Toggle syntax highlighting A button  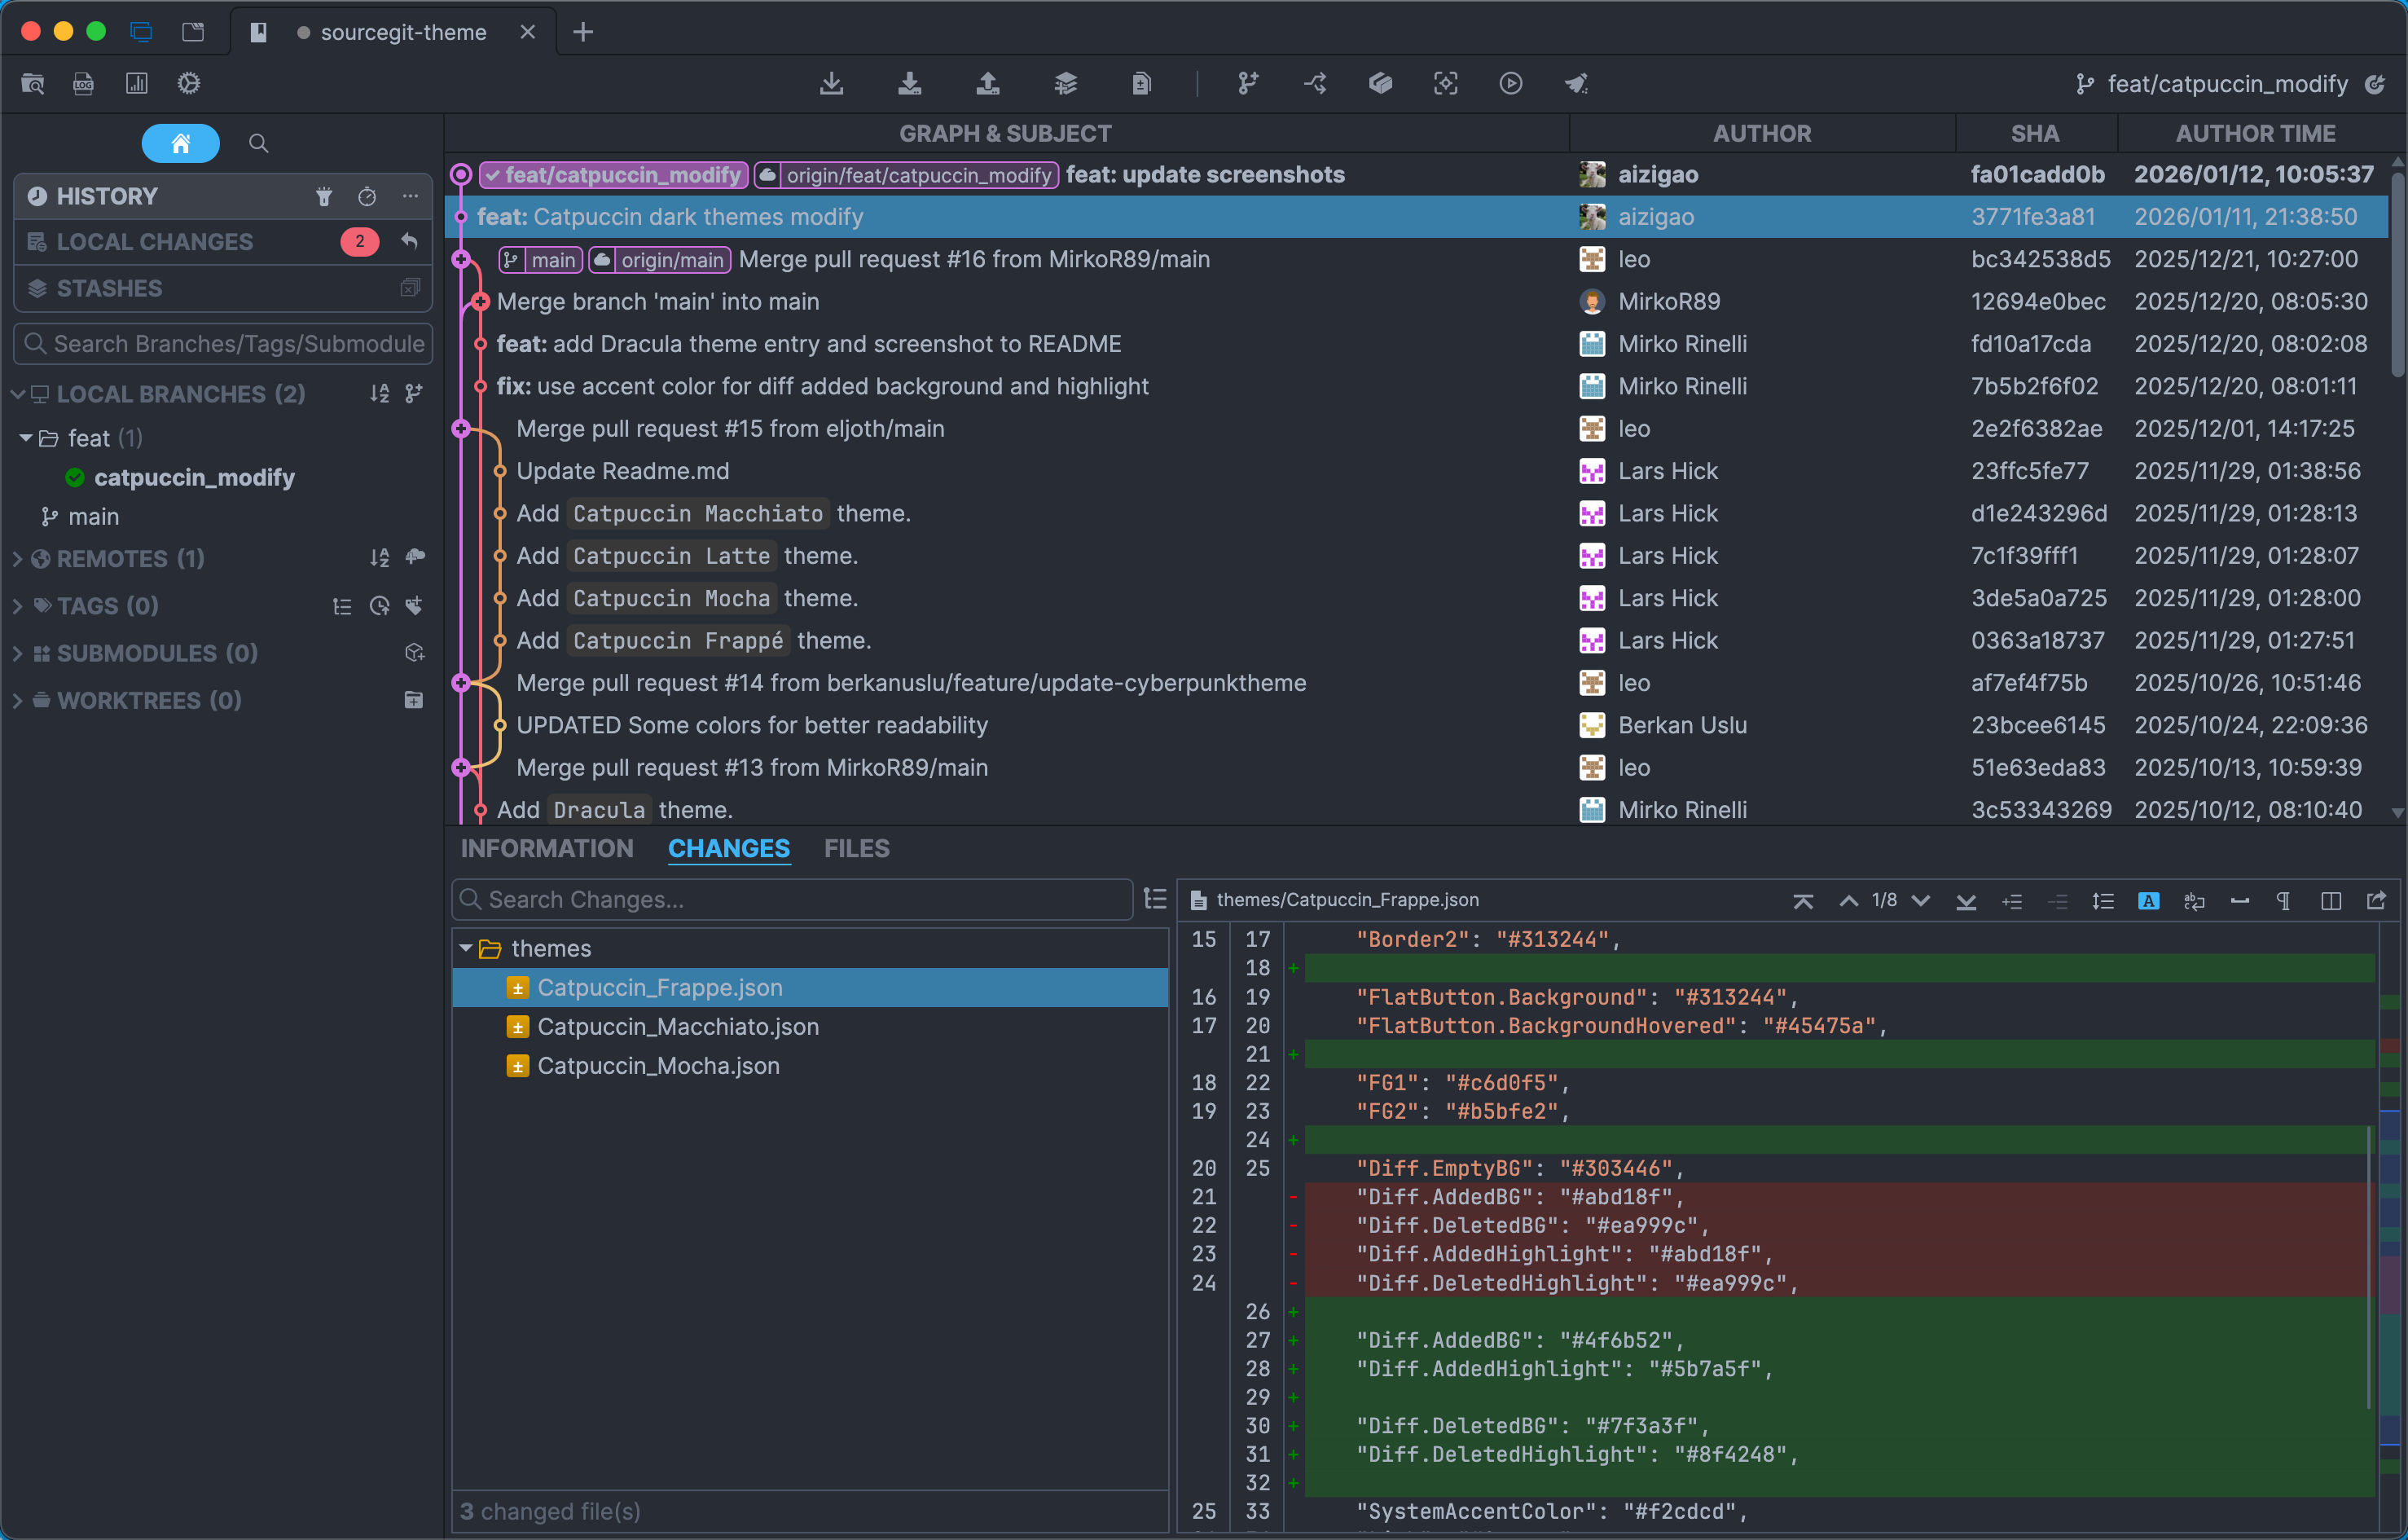(2147, 900)
